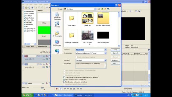The image size is (172, 97).
Task: Open the View menu in Vegas
Action: [x=31, y=4]
